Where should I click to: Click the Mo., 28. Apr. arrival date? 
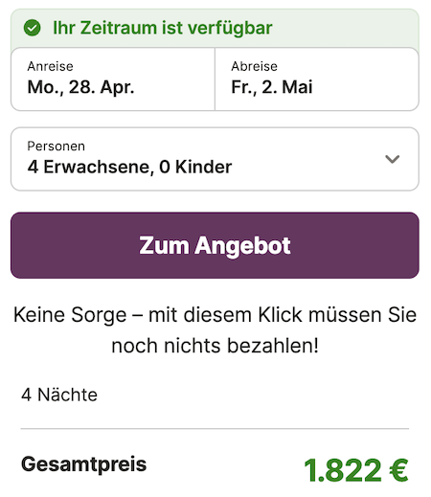tap(80, 87)
